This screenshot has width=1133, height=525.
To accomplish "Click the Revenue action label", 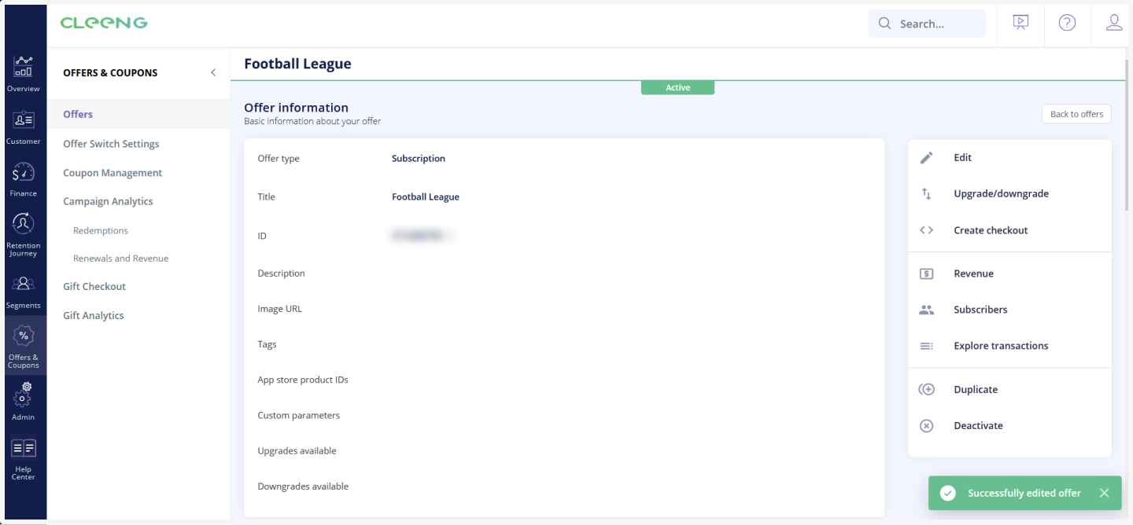I will click(x=973, y=274).
